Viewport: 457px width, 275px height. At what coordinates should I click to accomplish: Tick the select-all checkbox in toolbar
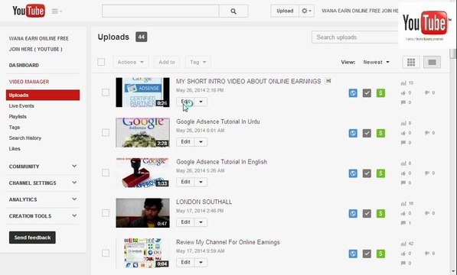pos(101,62)
